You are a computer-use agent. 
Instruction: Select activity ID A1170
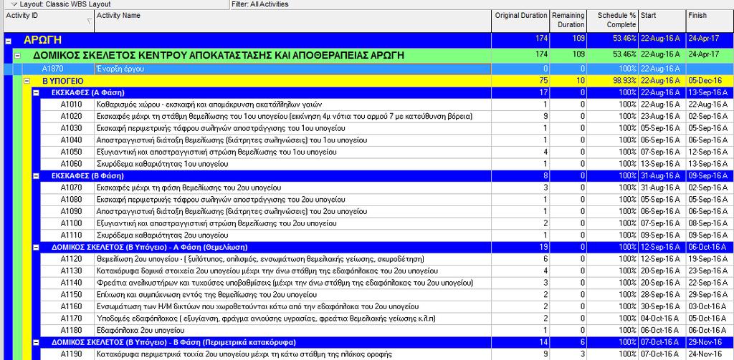[x=71, y=319]
